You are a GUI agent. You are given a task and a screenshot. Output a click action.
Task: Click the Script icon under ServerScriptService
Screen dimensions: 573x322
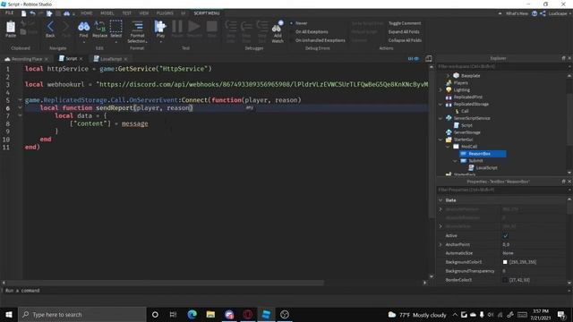(x=456, y=125)
